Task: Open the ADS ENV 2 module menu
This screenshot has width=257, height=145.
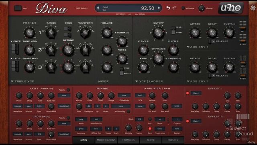Action: click(x=198, y=81)
